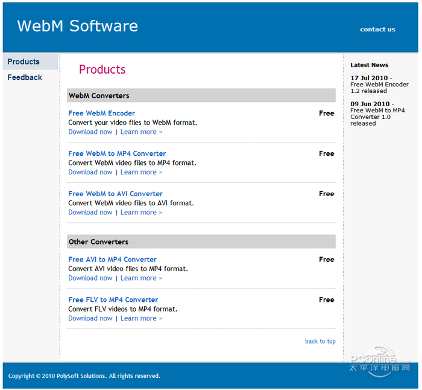
Task: Click the WebM Software site title
Action: coord(77,26)
